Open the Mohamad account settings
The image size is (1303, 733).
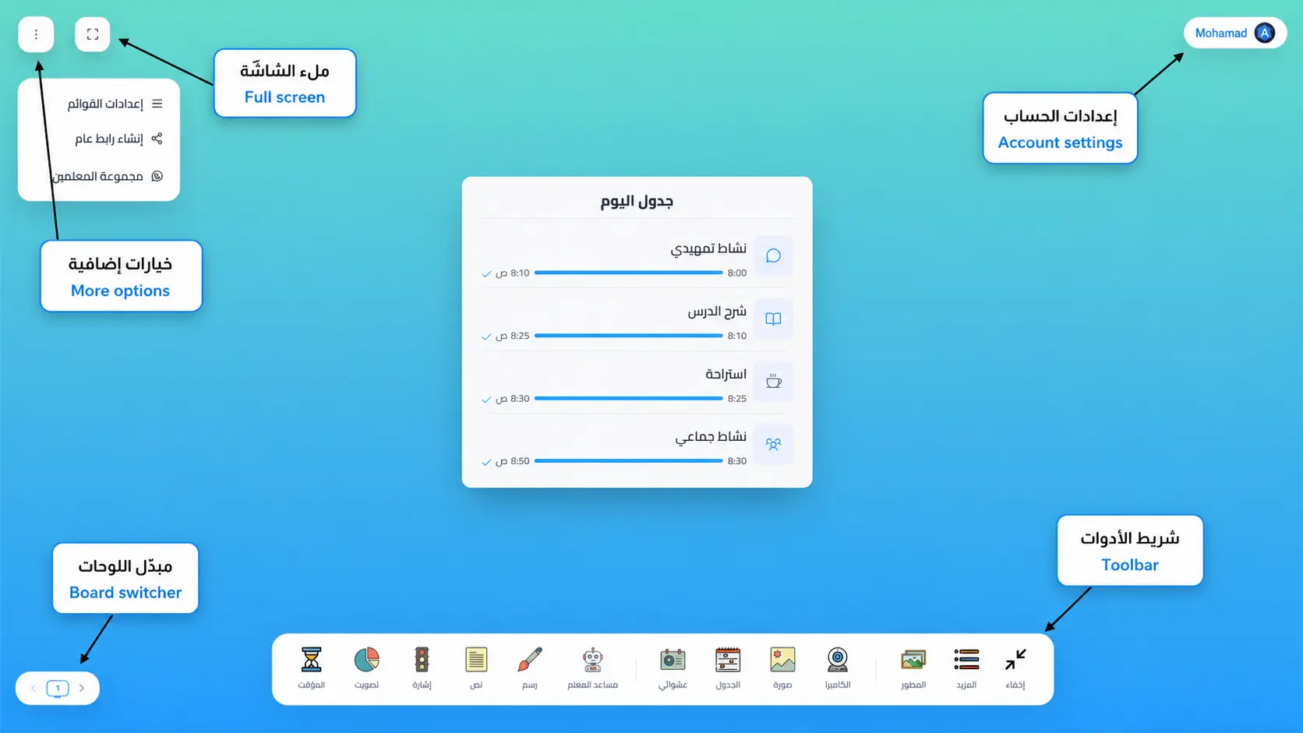1235,33
